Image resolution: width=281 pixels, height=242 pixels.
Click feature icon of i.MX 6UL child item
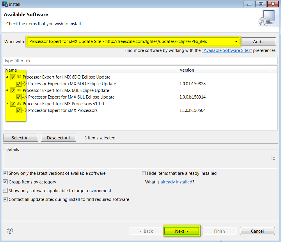24,97
